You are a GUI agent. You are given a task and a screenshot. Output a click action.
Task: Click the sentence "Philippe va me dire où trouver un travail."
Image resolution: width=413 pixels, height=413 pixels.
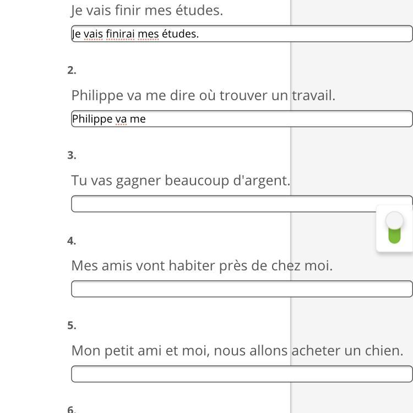[203, 95]
